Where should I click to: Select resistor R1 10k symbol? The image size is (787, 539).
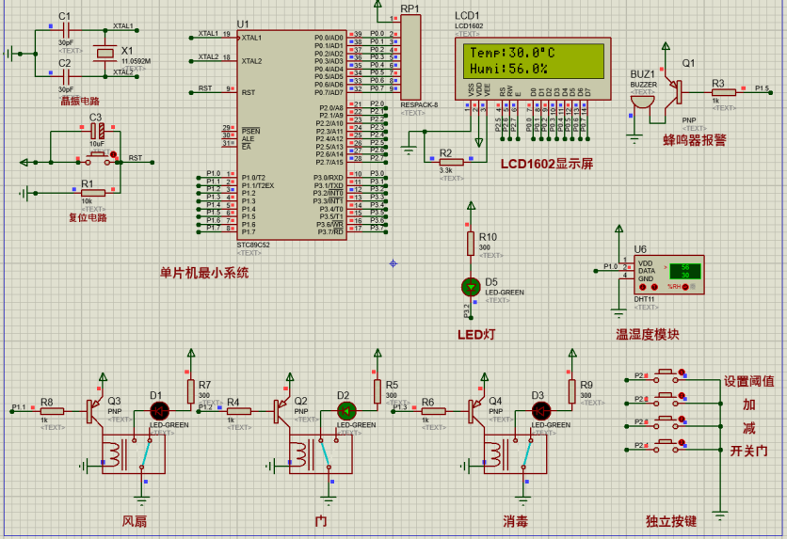click(x=93, y=193)
